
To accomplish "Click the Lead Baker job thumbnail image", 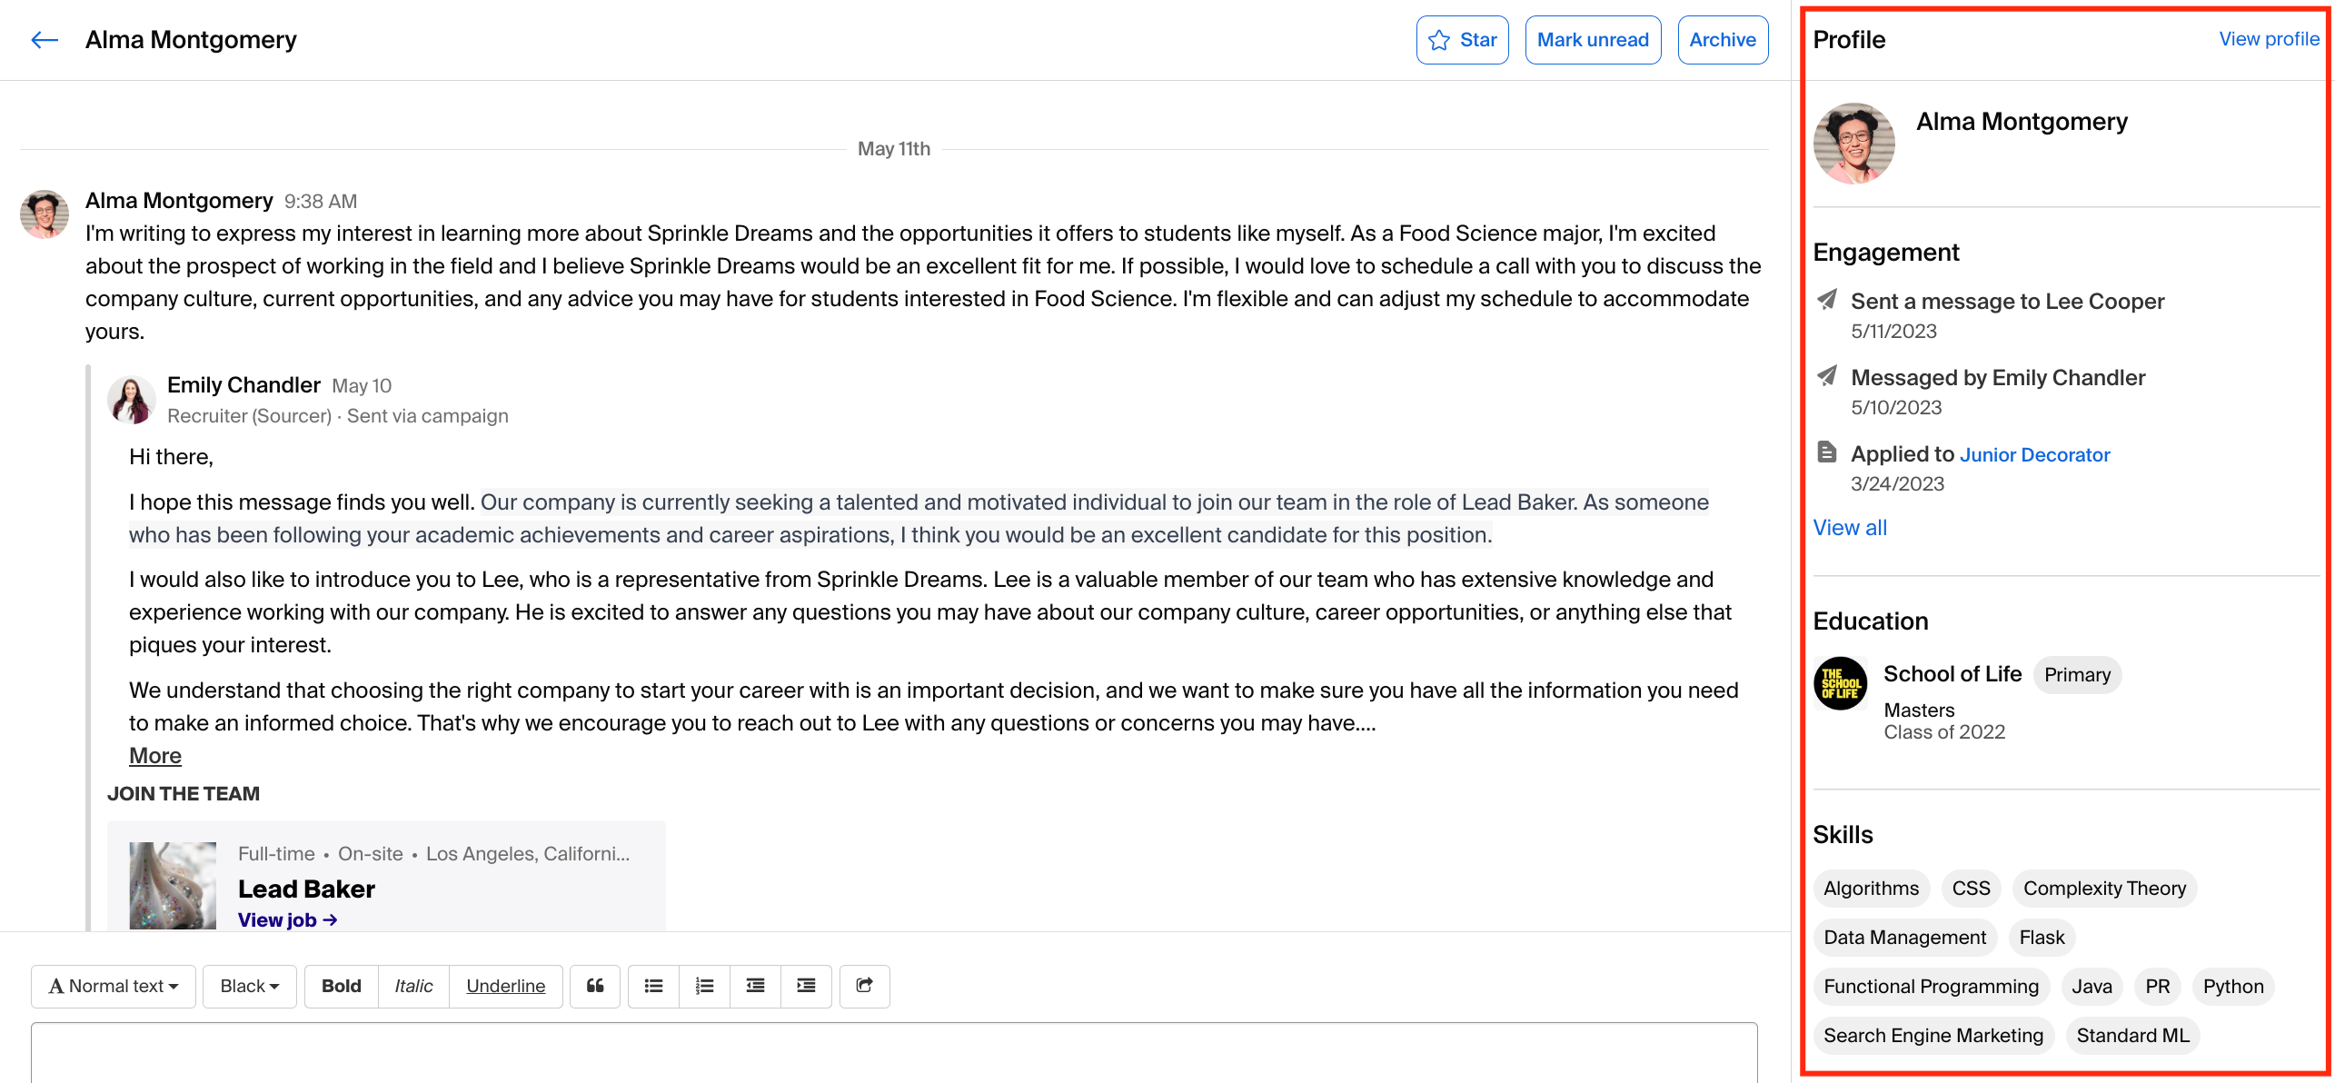I will pyautogui.click(x=173, y=886).
